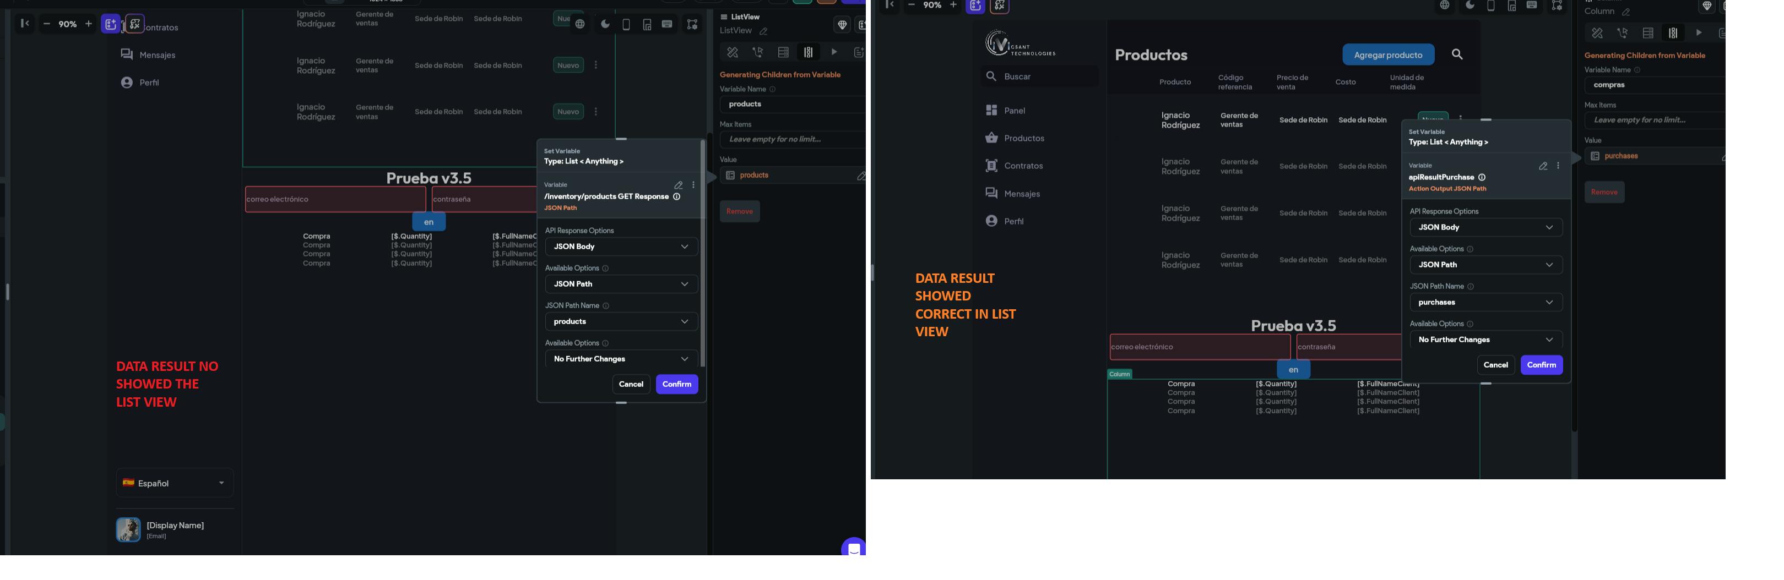Click the compras Variable Name field

[1655, 84]
